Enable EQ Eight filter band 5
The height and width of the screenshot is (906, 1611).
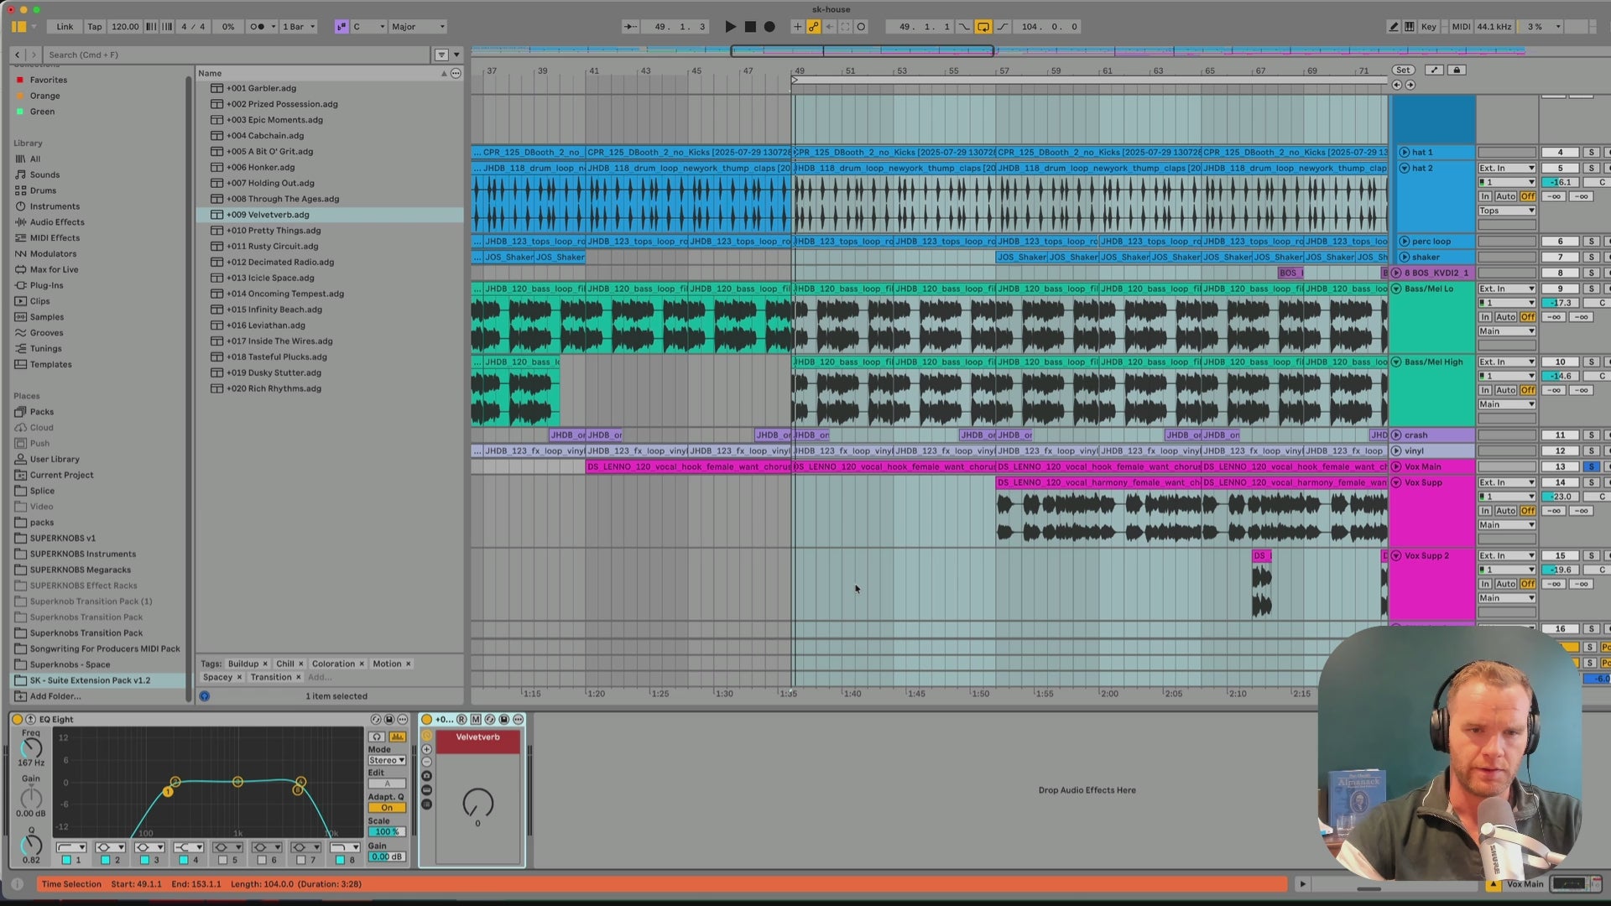222,860
